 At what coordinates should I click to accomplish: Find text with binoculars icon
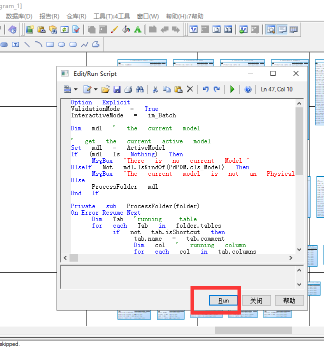coord(139,89)
